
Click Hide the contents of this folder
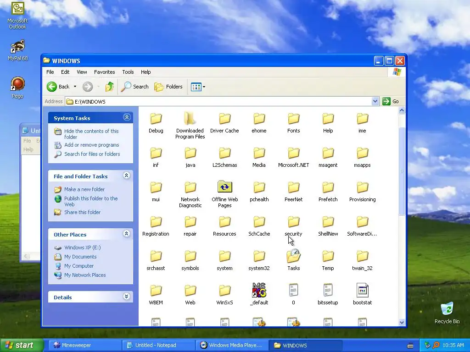point(91,134)
